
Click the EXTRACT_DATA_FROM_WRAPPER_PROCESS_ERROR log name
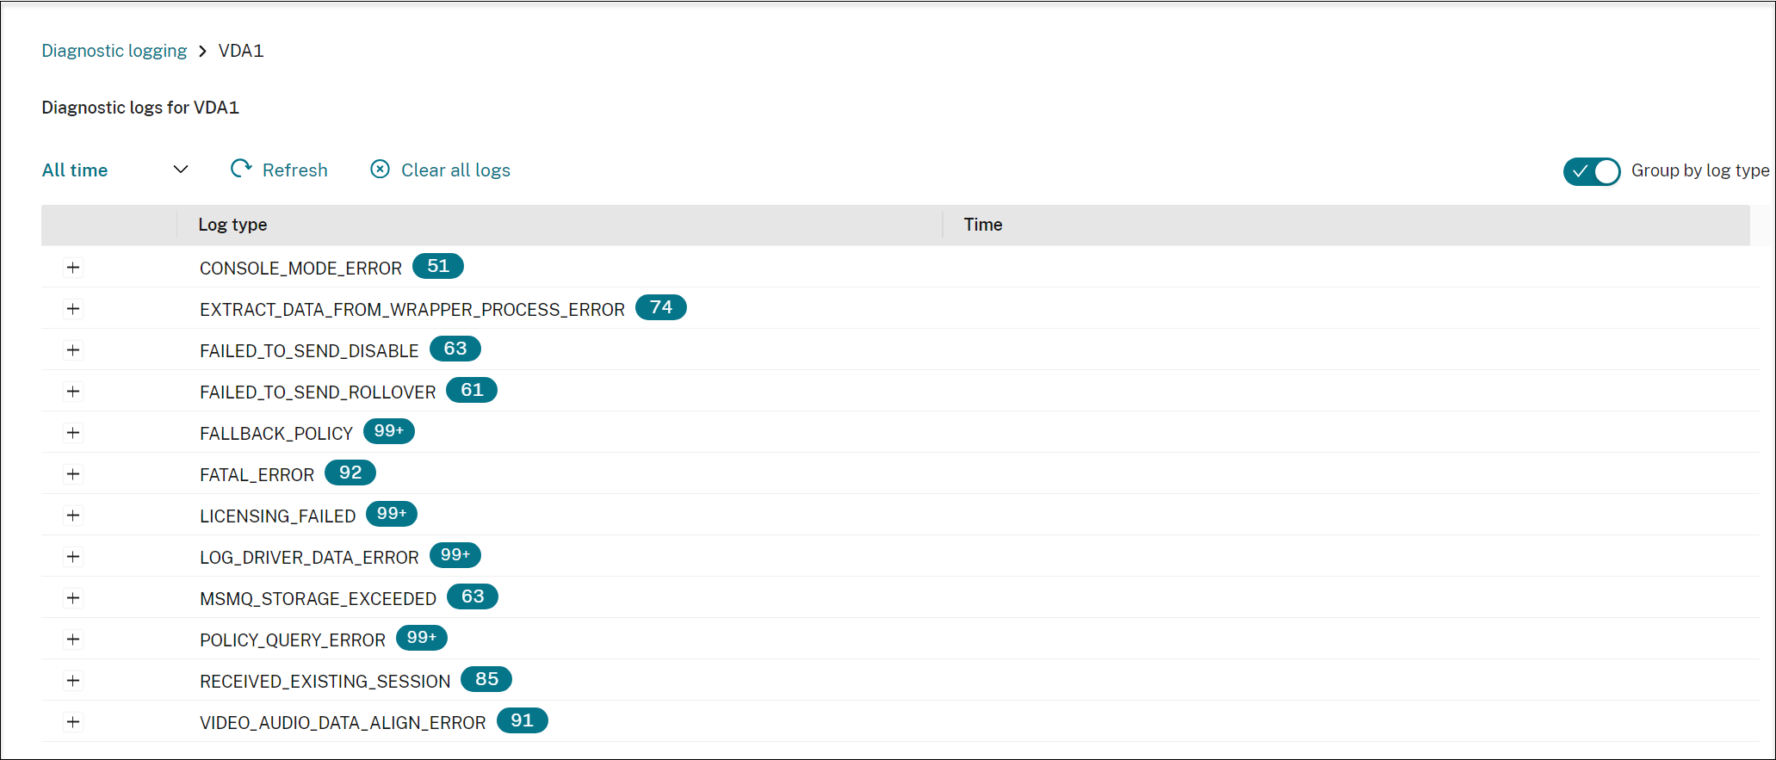412,310
